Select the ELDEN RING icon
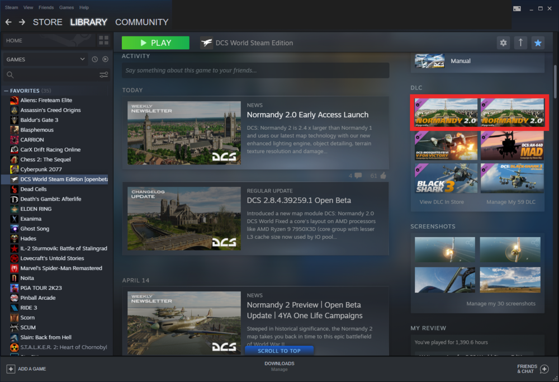Screen dimensions: 559x382 coord(15,209)
